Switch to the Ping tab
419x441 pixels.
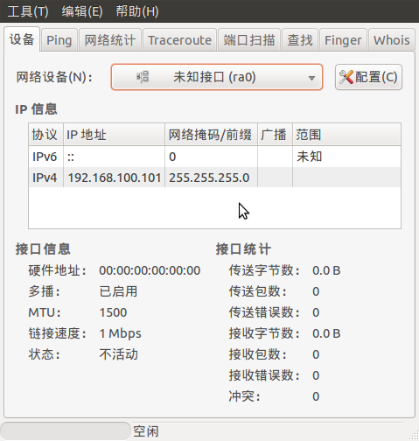(x=59, y=40)
